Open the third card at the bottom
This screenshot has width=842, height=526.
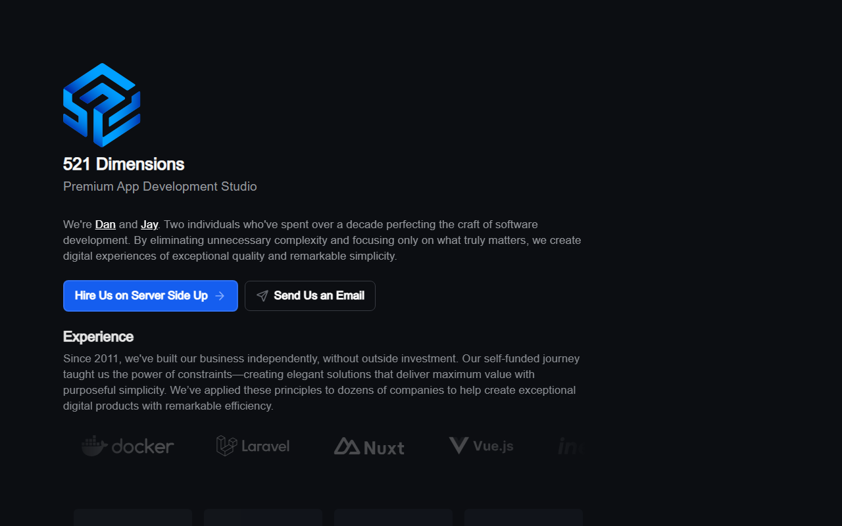click(x=393, y=517)
